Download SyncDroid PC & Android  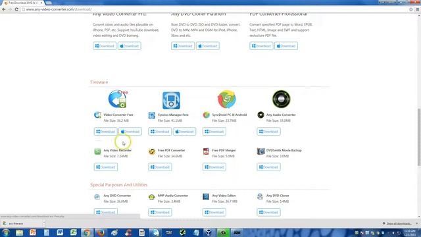[214, 132]
